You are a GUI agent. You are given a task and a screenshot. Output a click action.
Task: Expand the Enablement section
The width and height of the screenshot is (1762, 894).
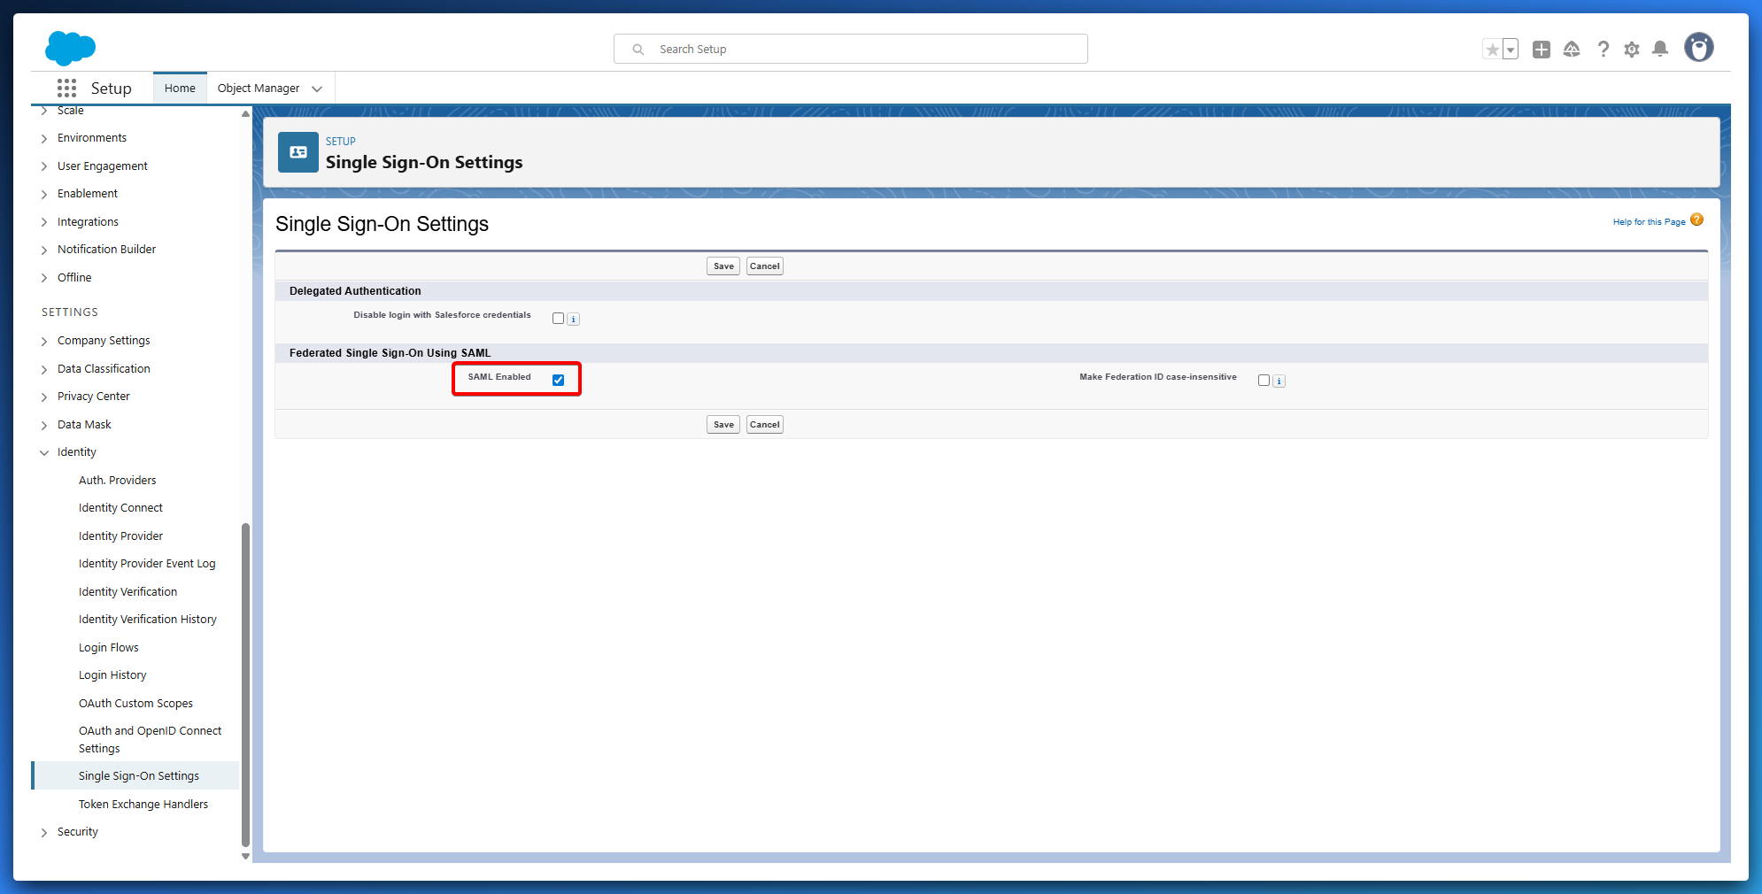click(x=44, y=194)
